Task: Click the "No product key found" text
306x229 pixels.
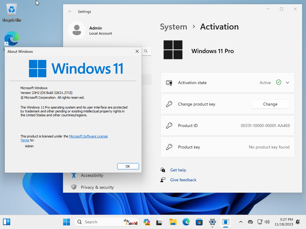Action: [269, 147]
